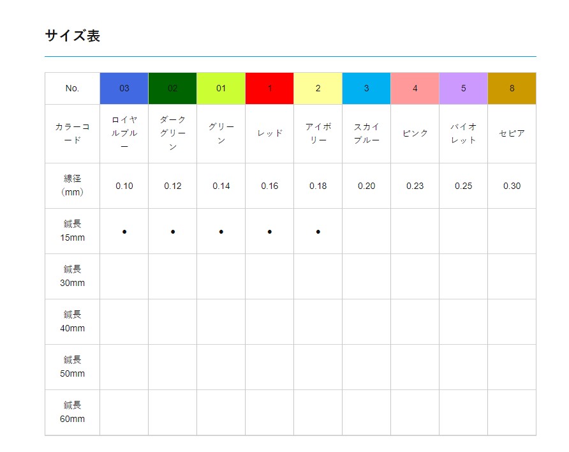The width and height of the screenshot is (569, 452).
Task: Pick the sepia swatch numbered 8
Action: [512, 88]
